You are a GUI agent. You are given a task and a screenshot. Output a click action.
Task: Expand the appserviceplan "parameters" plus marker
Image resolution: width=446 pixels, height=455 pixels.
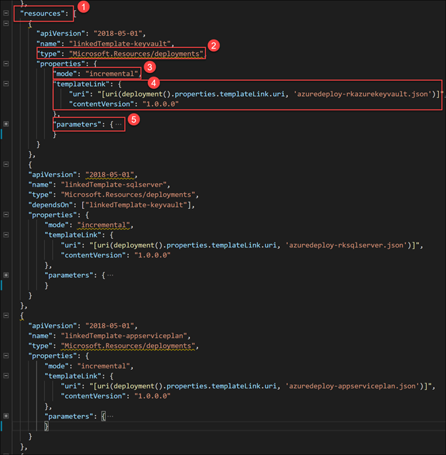(6, 416)
